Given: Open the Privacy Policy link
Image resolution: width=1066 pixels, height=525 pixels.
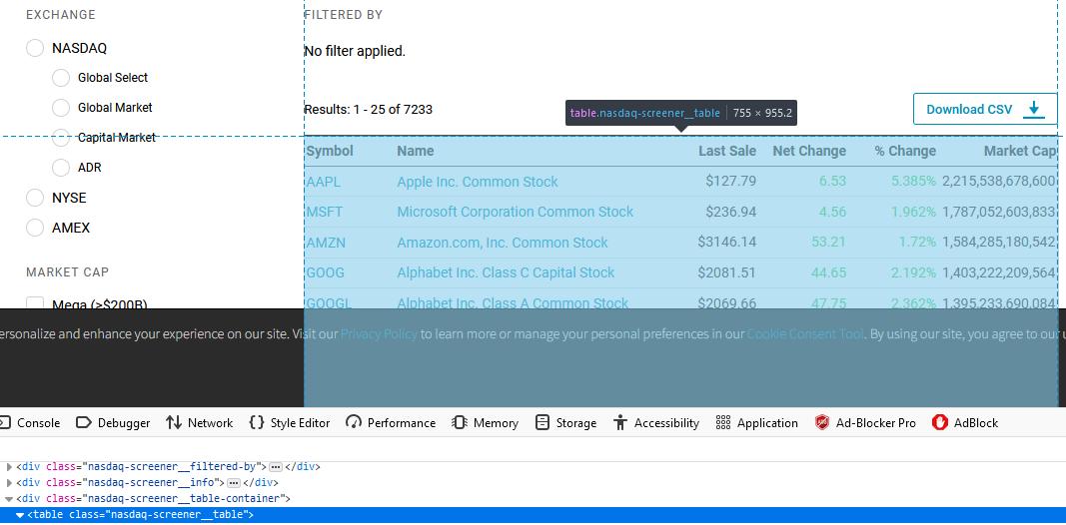Looking at the screenshot, I should [379, 333].
